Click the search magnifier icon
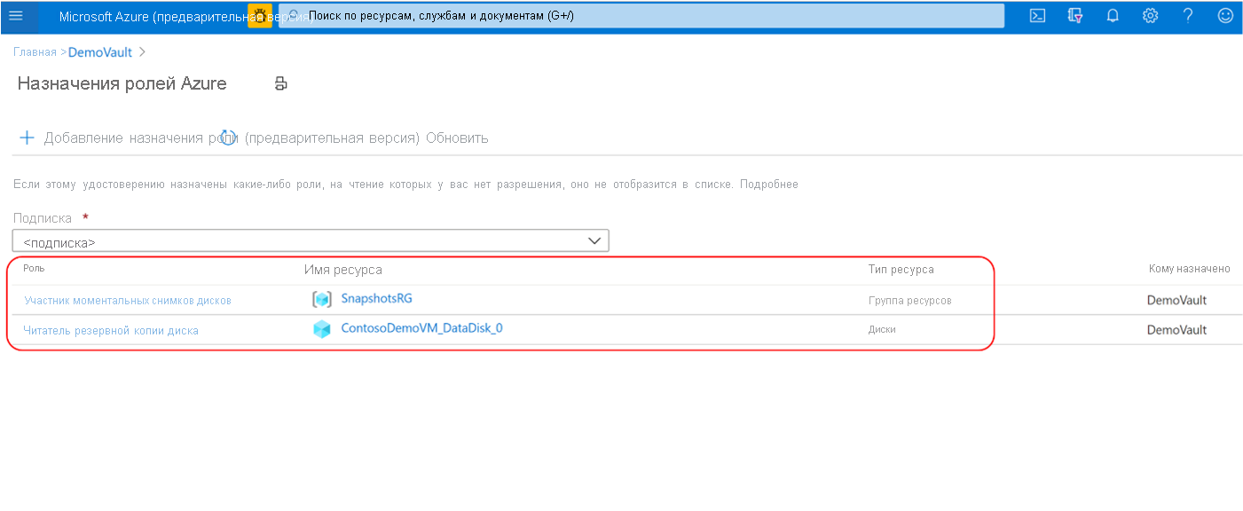The height and width of the screenshot is (511, 1243). click(294, 16)
